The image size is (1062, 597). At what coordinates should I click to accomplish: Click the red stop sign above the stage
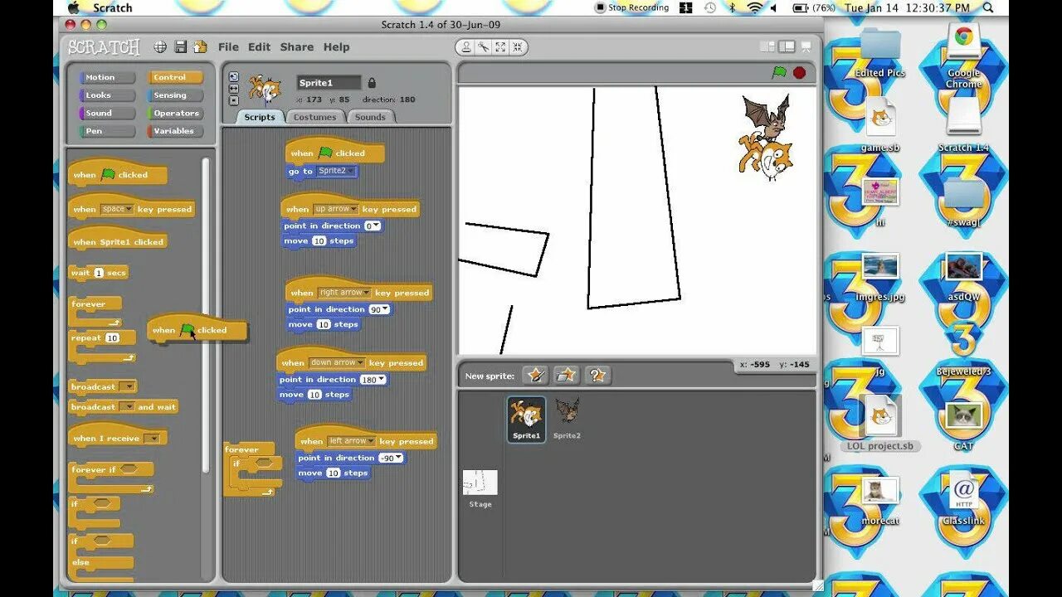[799, 73]
